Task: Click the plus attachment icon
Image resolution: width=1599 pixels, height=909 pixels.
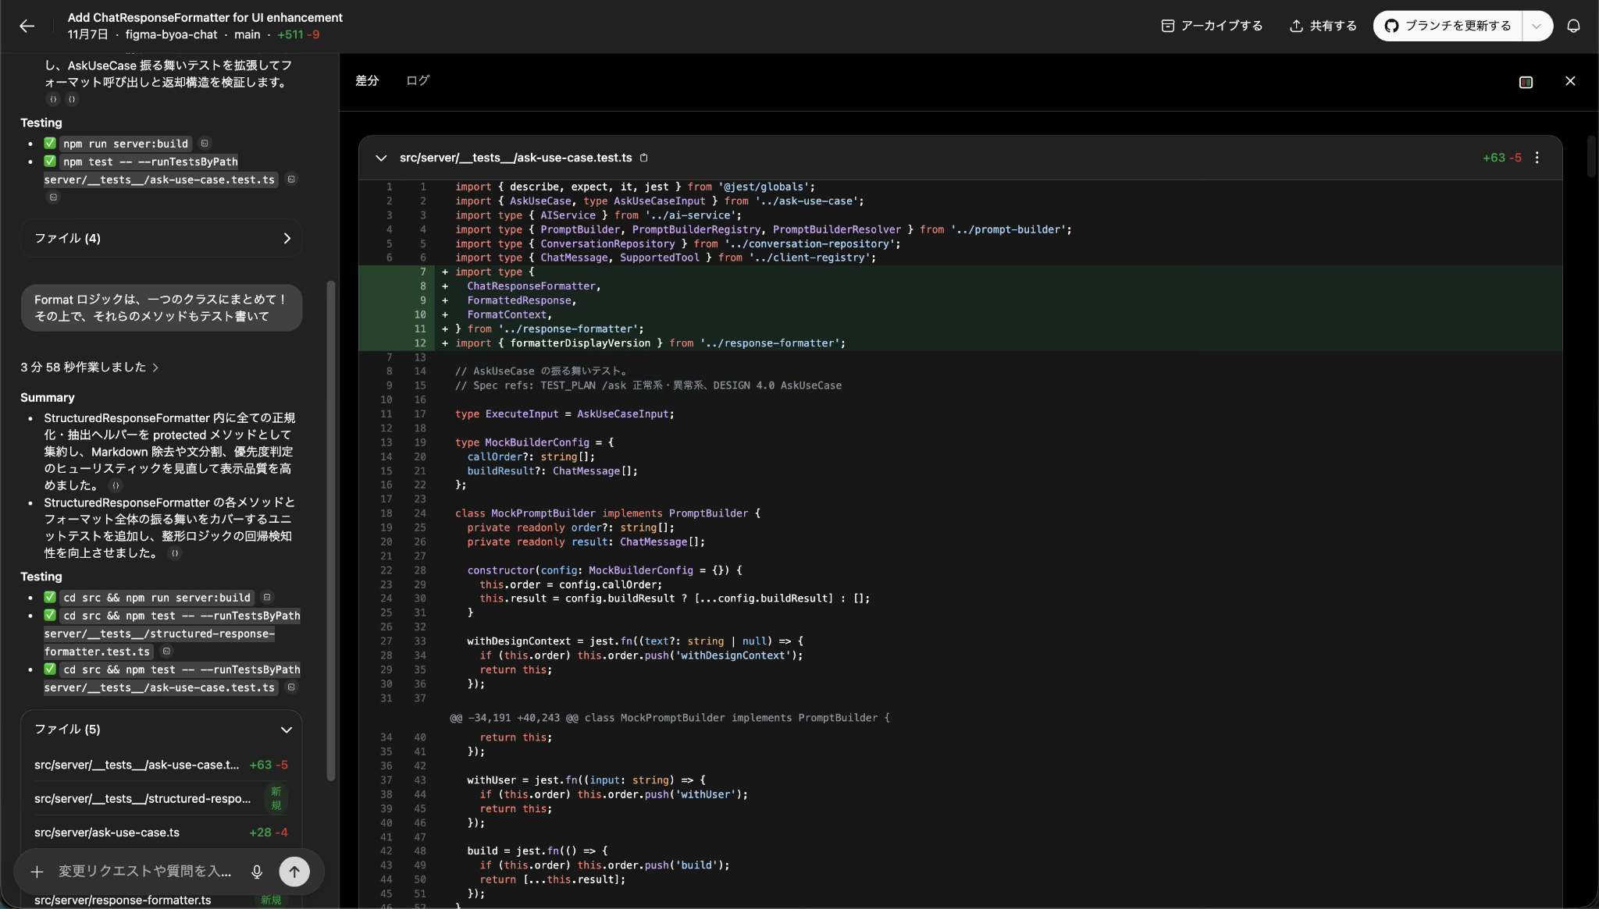Action: point(37,872)
